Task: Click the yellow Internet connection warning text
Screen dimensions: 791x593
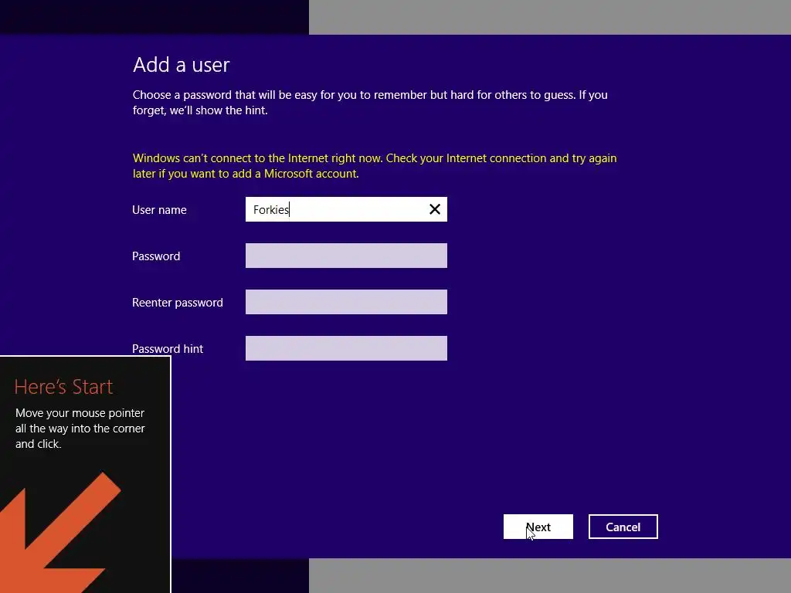Action: coord(375,166)
